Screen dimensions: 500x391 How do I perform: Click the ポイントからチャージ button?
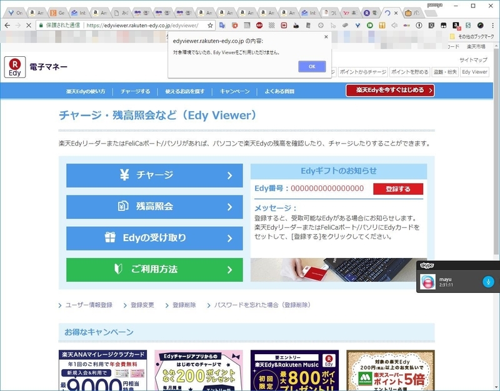pyautogui.click(x=363, y=72)
